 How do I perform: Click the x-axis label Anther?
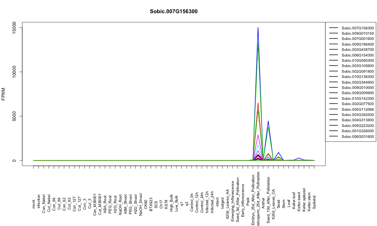point(263,203)
